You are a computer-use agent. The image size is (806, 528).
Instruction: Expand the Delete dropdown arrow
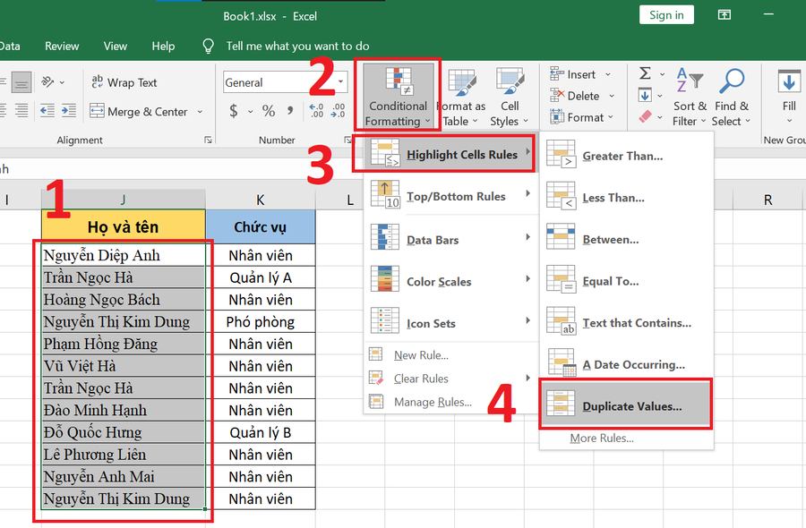pyautogui.click(x=611, y=96)
